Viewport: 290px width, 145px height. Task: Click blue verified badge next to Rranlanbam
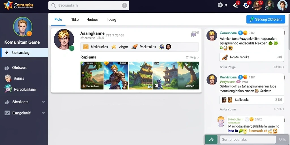pyautogui.click(x=240, y=77)
